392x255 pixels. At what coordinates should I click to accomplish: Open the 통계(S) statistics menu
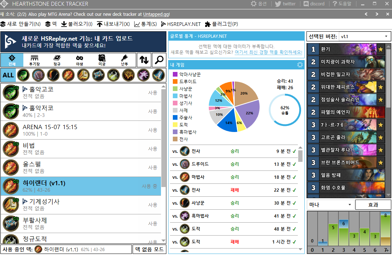pos(146,24)
